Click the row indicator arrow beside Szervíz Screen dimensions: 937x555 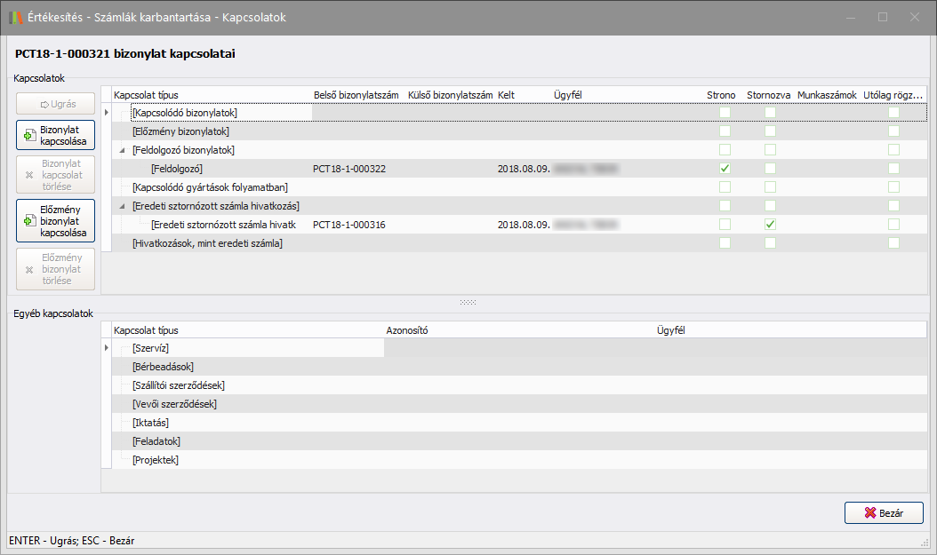(x=107, y=347)
